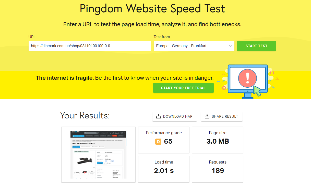The image size is (311, 189).
Task: Click the download icon on DOWNLOAD HAR
Action: (158, 116)
